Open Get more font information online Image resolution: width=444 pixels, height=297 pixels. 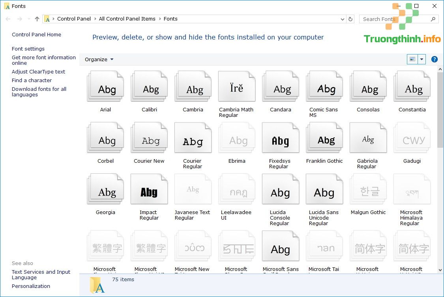43,60
